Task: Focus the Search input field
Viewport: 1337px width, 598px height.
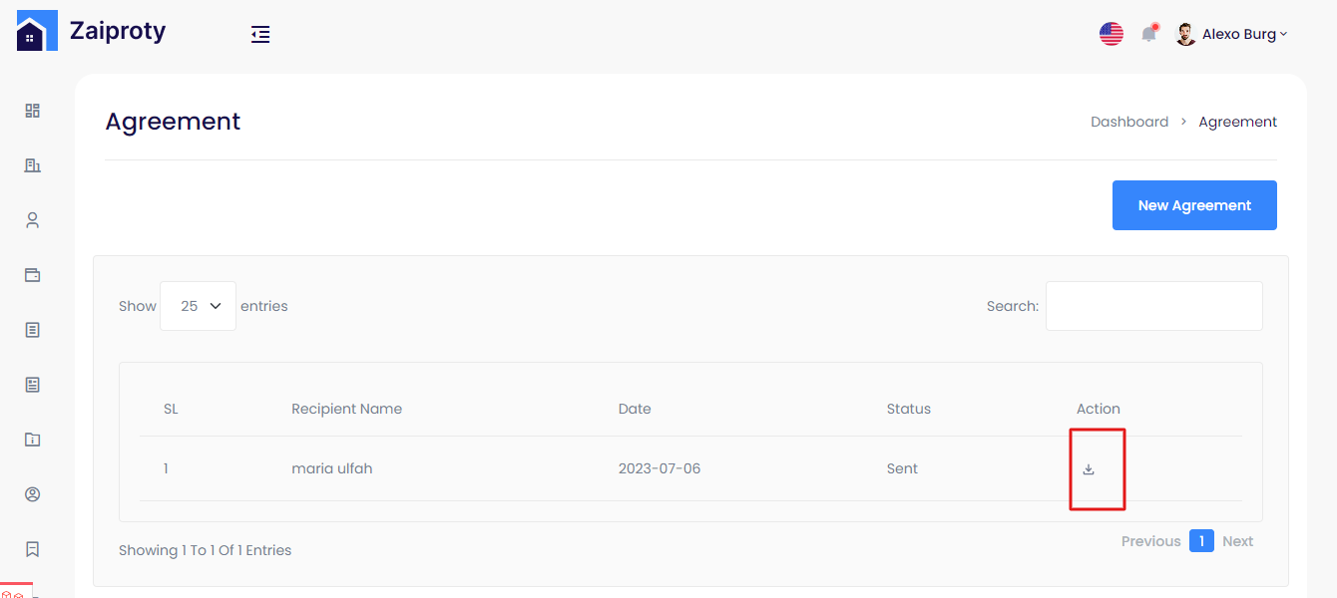Action: pyautogui.click(x=1153, y=306)
